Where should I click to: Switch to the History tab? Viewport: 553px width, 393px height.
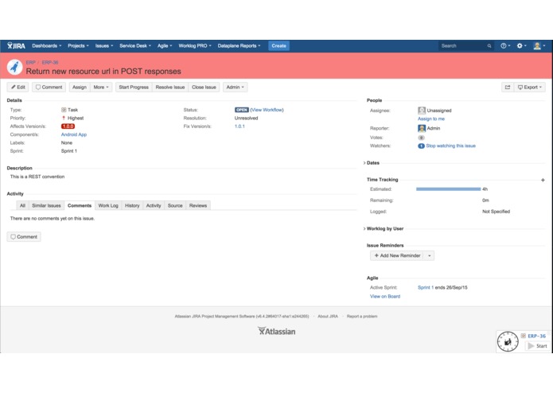coord(132,205)
